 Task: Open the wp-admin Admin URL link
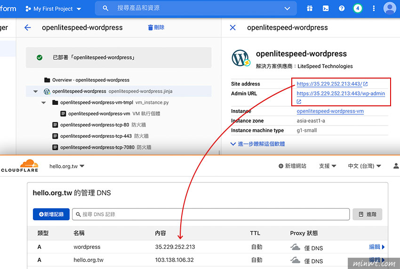coord(341,93)
